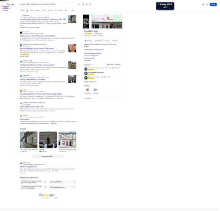Image resolution: width=220 pixels, height=211 pixels.
Task: Open All locations of Dears Pharmacy & Travel Clinic
Action: tap(38, 36)
